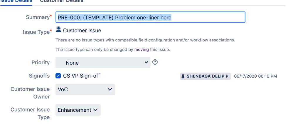Switch to the Customer Details tab
The image size is (293, 124).
[61, 1]
